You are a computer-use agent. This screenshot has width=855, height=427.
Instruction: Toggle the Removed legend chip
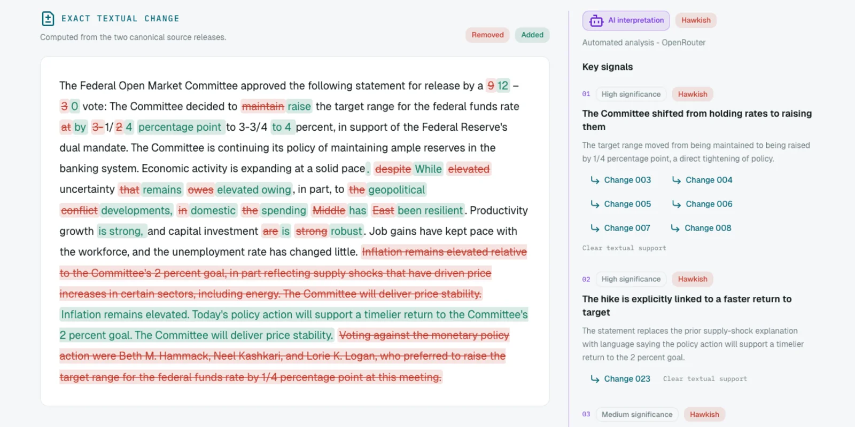tap(487, 35)
